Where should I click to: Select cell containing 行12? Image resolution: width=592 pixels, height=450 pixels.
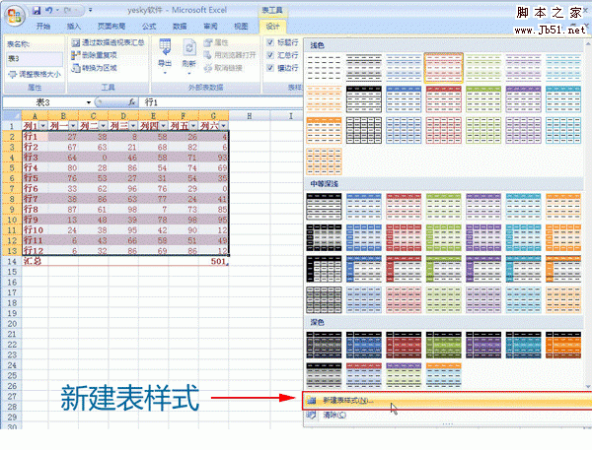pyautogui.click(x=36, y=251)
